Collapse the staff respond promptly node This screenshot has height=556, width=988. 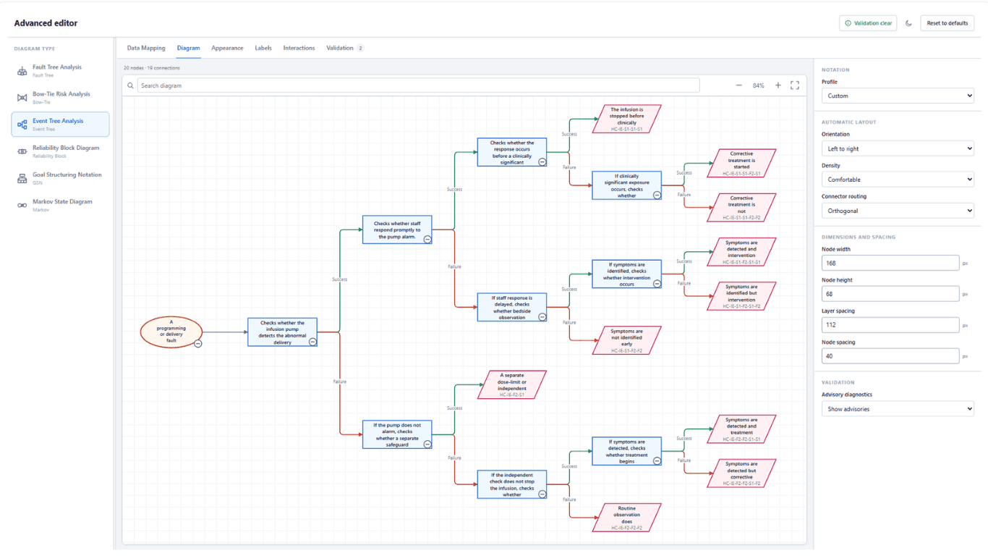(x=427, y=239)
